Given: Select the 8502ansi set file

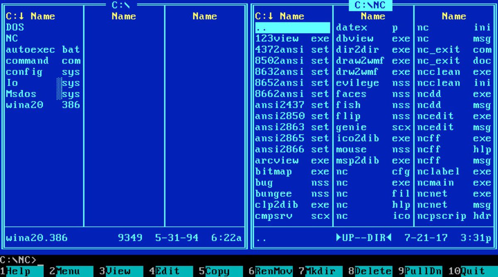Looking at the screenshot, I should [x=292, y=61].
